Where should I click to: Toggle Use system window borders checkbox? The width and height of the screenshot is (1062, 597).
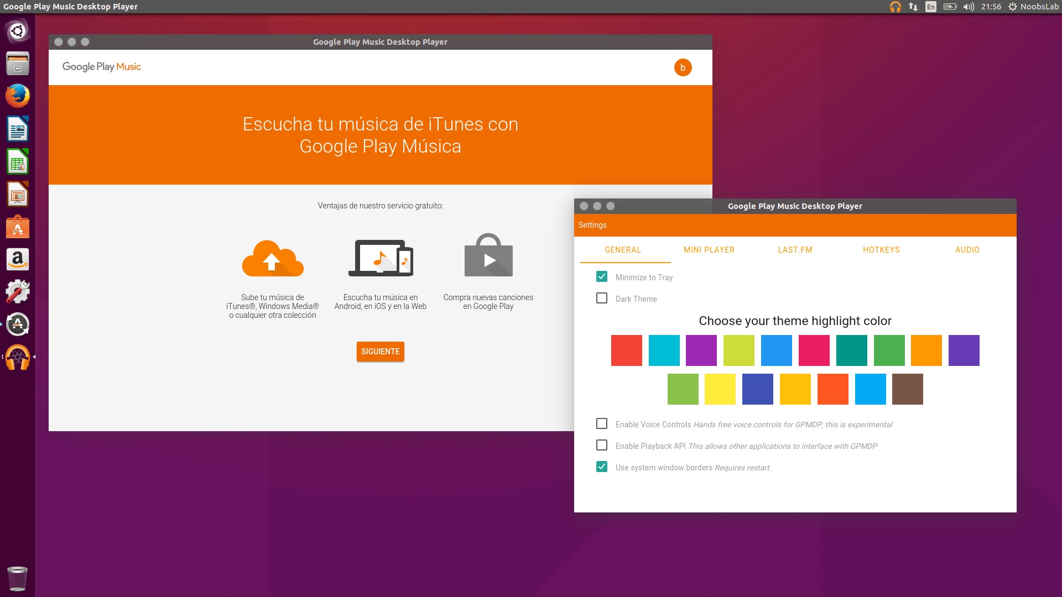(602, 467)
